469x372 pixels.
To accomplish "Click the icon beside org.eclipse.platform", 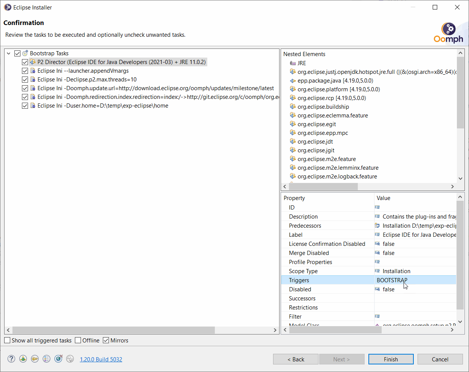I will (293, 89).
